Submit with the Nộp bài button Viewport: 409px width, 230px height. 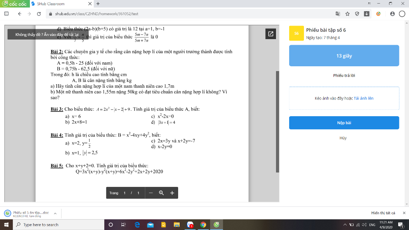[x=344, y=123]
